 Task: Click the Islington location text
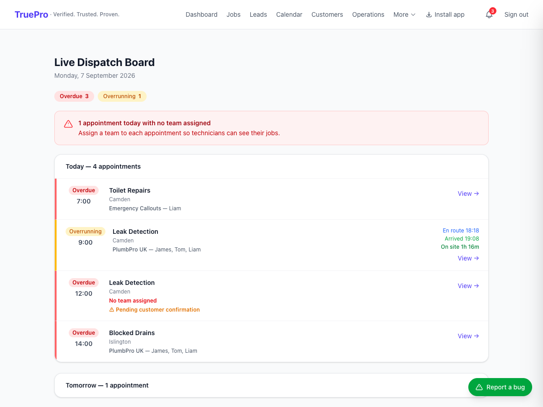click(x=120, y=342)
